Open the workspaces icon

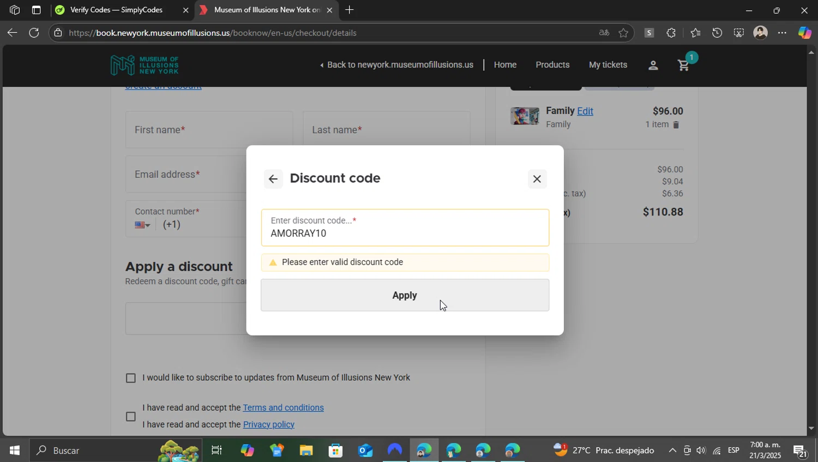[x=15, y=10]
